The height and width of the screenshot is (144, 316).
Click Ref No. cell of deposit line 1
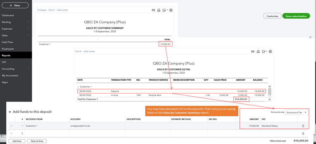coord(221,126)
